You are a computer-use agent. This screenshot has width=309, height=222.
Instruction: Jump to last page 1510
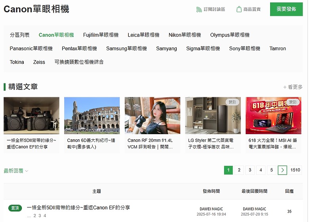(x=295, y=170)
